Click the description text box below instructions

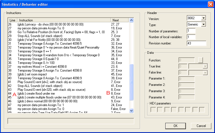71,121
